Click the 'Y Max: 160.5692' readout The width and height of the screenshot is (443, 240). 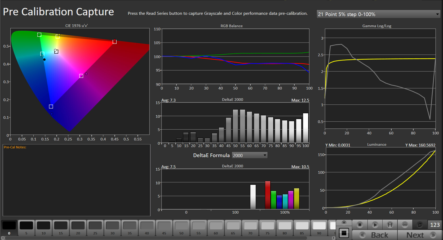[420, 145]
